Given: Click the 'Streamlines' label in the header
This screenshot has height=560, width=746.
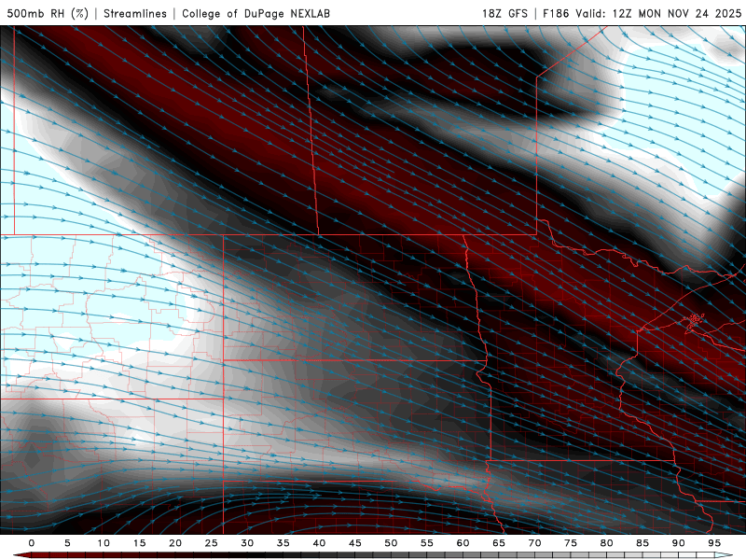Looking at the screenshot, I should point(135,13).
